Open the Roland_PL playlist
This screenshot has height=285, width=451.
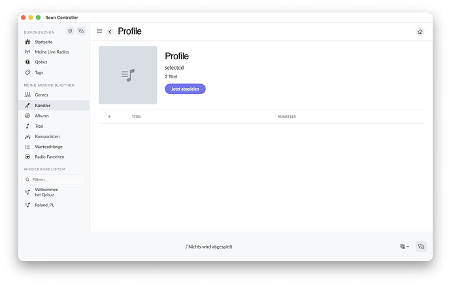point(45,205)
